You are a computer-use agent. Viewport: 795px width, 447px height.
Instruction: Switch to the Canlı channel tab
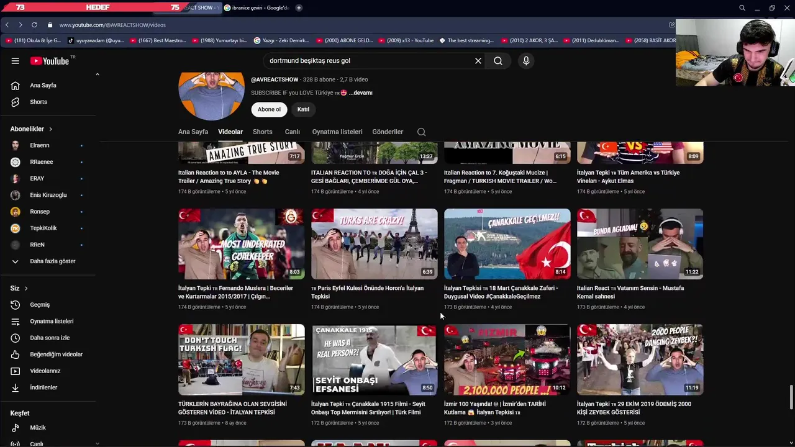pos(293,132)
